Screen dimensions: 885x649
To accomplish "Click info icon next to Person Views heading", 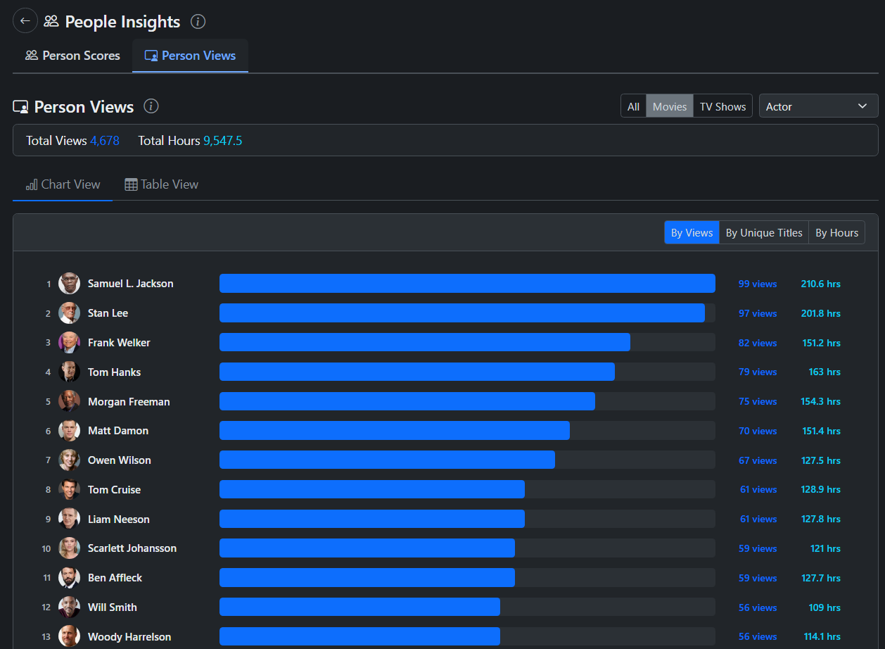I will (151, 106).
